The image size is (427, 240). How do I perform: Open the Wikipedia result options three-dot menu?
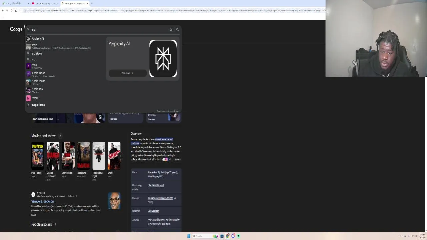[x=77, y=196]
